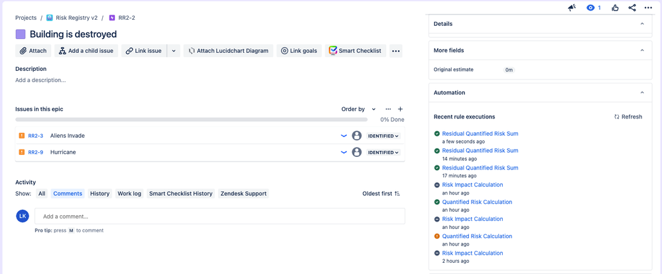Click the Aliens Invade issue type icon

click(x=21, y=136)
